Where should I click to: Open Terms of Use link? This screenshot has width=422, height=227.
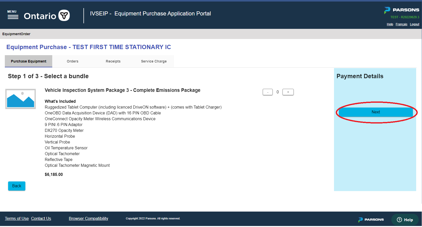(x=17, y=218)
